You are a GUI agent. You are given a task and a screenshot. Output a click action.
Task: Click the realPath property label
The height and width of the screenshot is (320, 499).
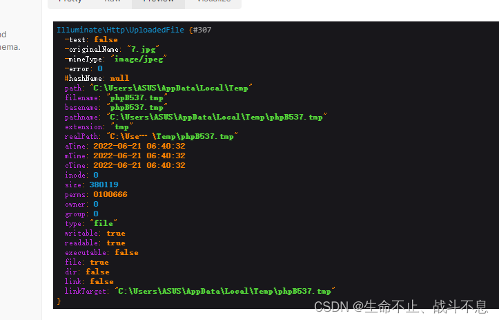pos(81,136)
